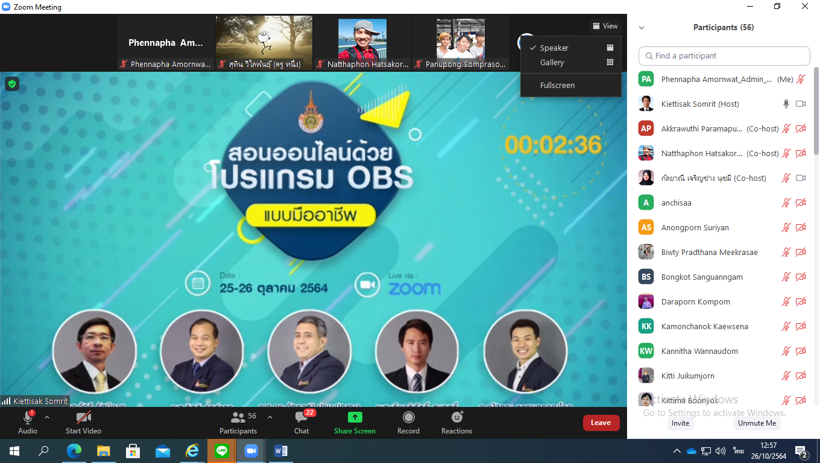Select สุทิน (ครู หนึ่ง) video thumbnail
Screen dimensions: 820x463
point(264,43)
